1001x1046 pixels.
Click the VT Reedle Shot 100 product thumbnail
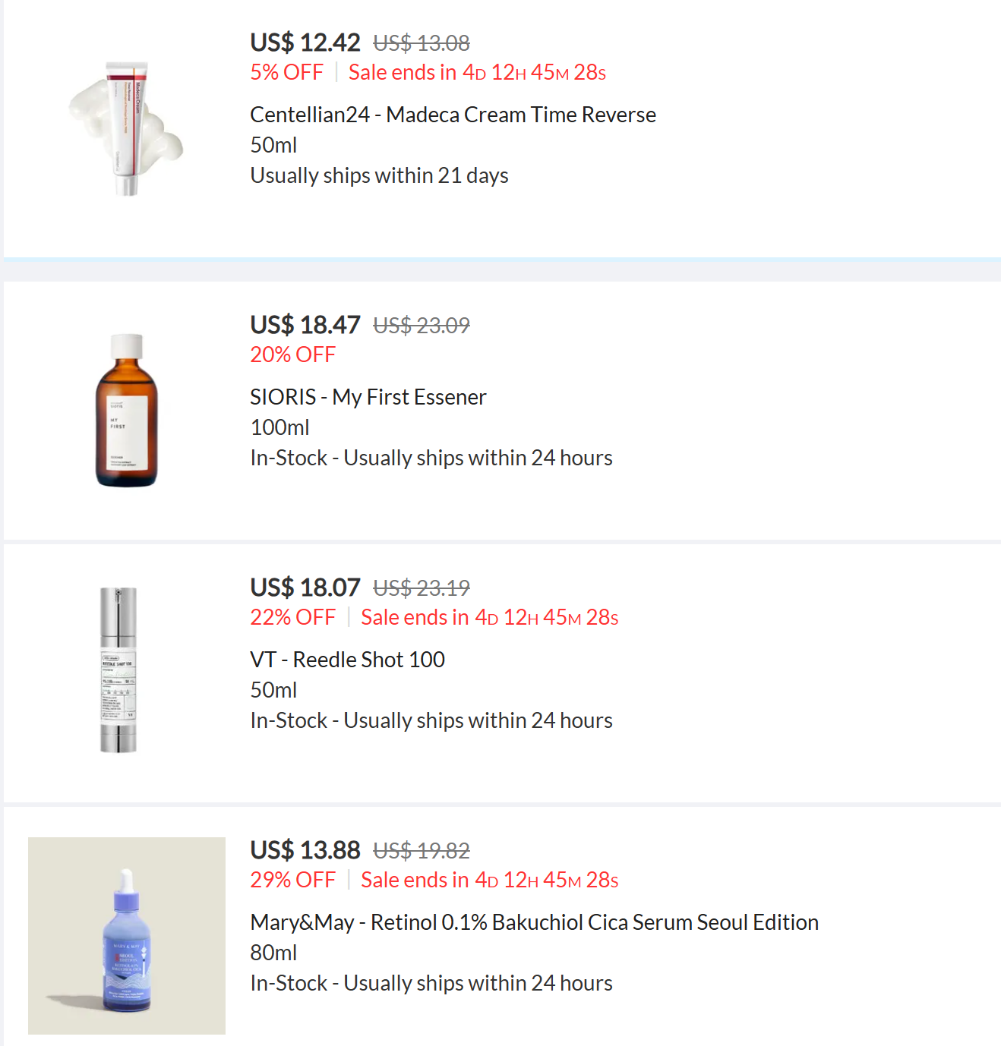point(118,670)
